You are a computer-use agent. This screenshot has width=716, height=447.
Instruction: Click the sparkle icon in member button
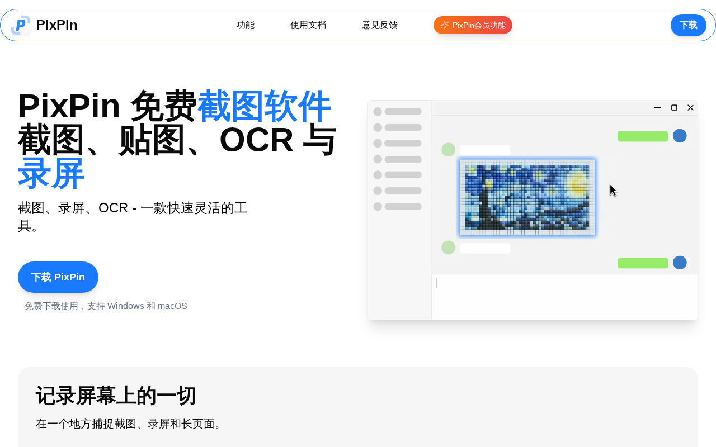coord(445,25)
